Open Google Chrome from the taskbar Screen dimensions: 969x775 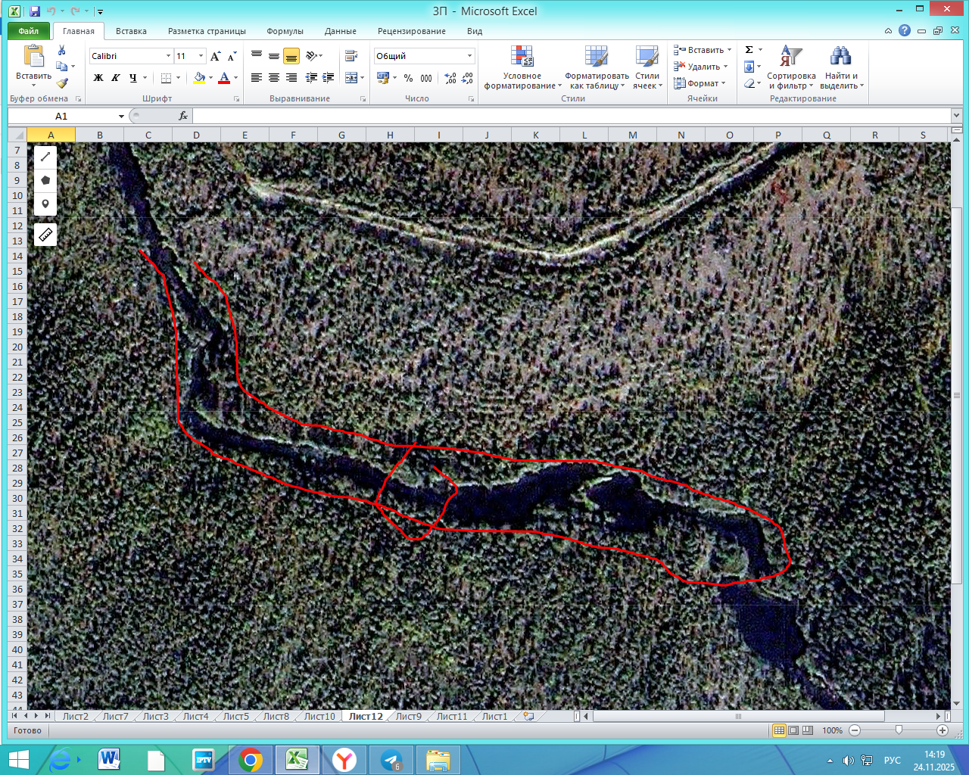[x=250, y=759]
